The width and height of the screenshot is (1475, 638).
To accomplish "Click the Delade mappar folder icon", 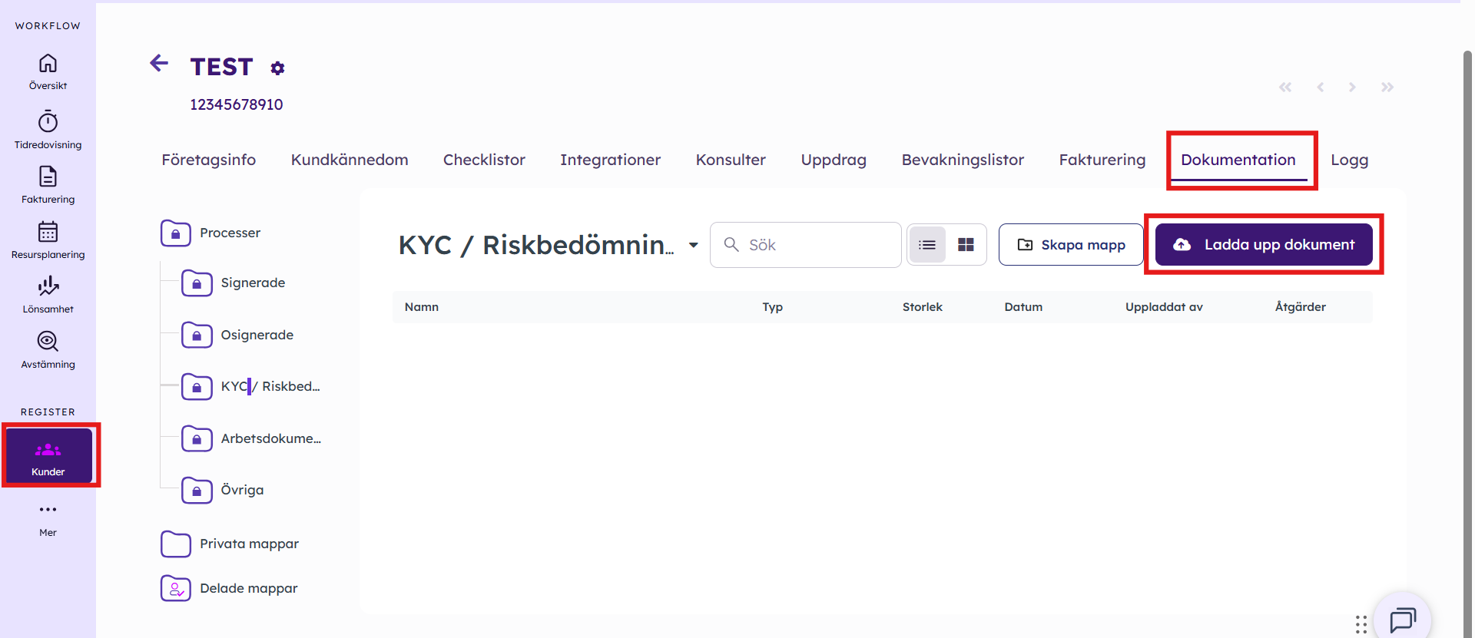I will click(176, 588).
